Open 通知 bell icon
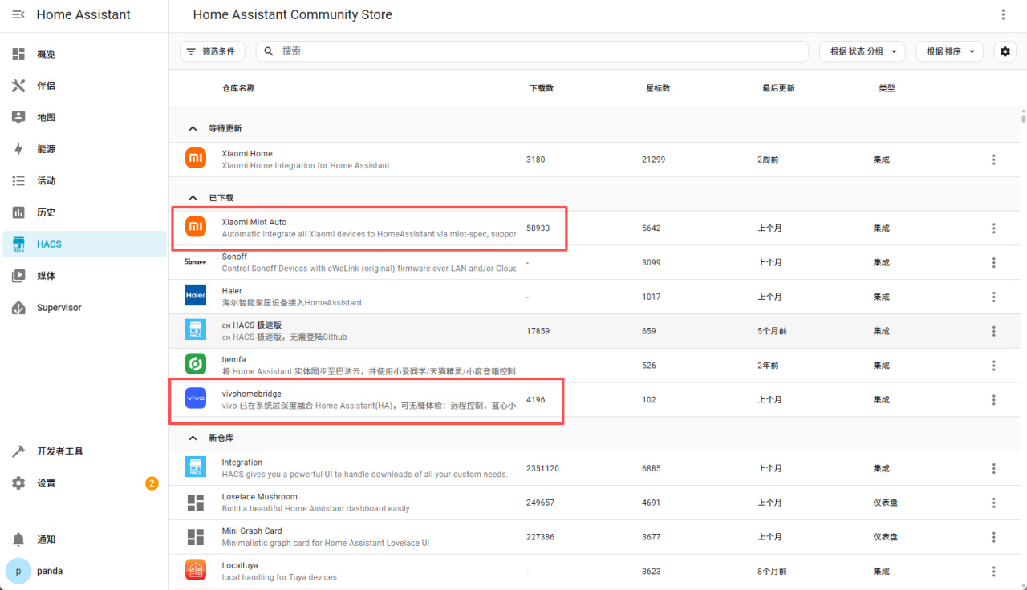This screenshot has width=1027, height=590. coord(18,539)
